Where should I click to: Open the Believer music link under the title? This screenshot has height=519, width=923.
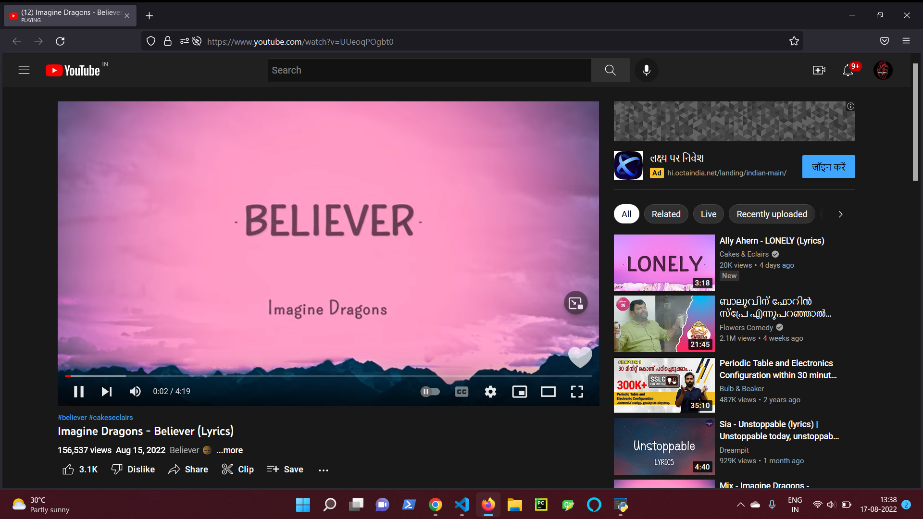(185, 450)
